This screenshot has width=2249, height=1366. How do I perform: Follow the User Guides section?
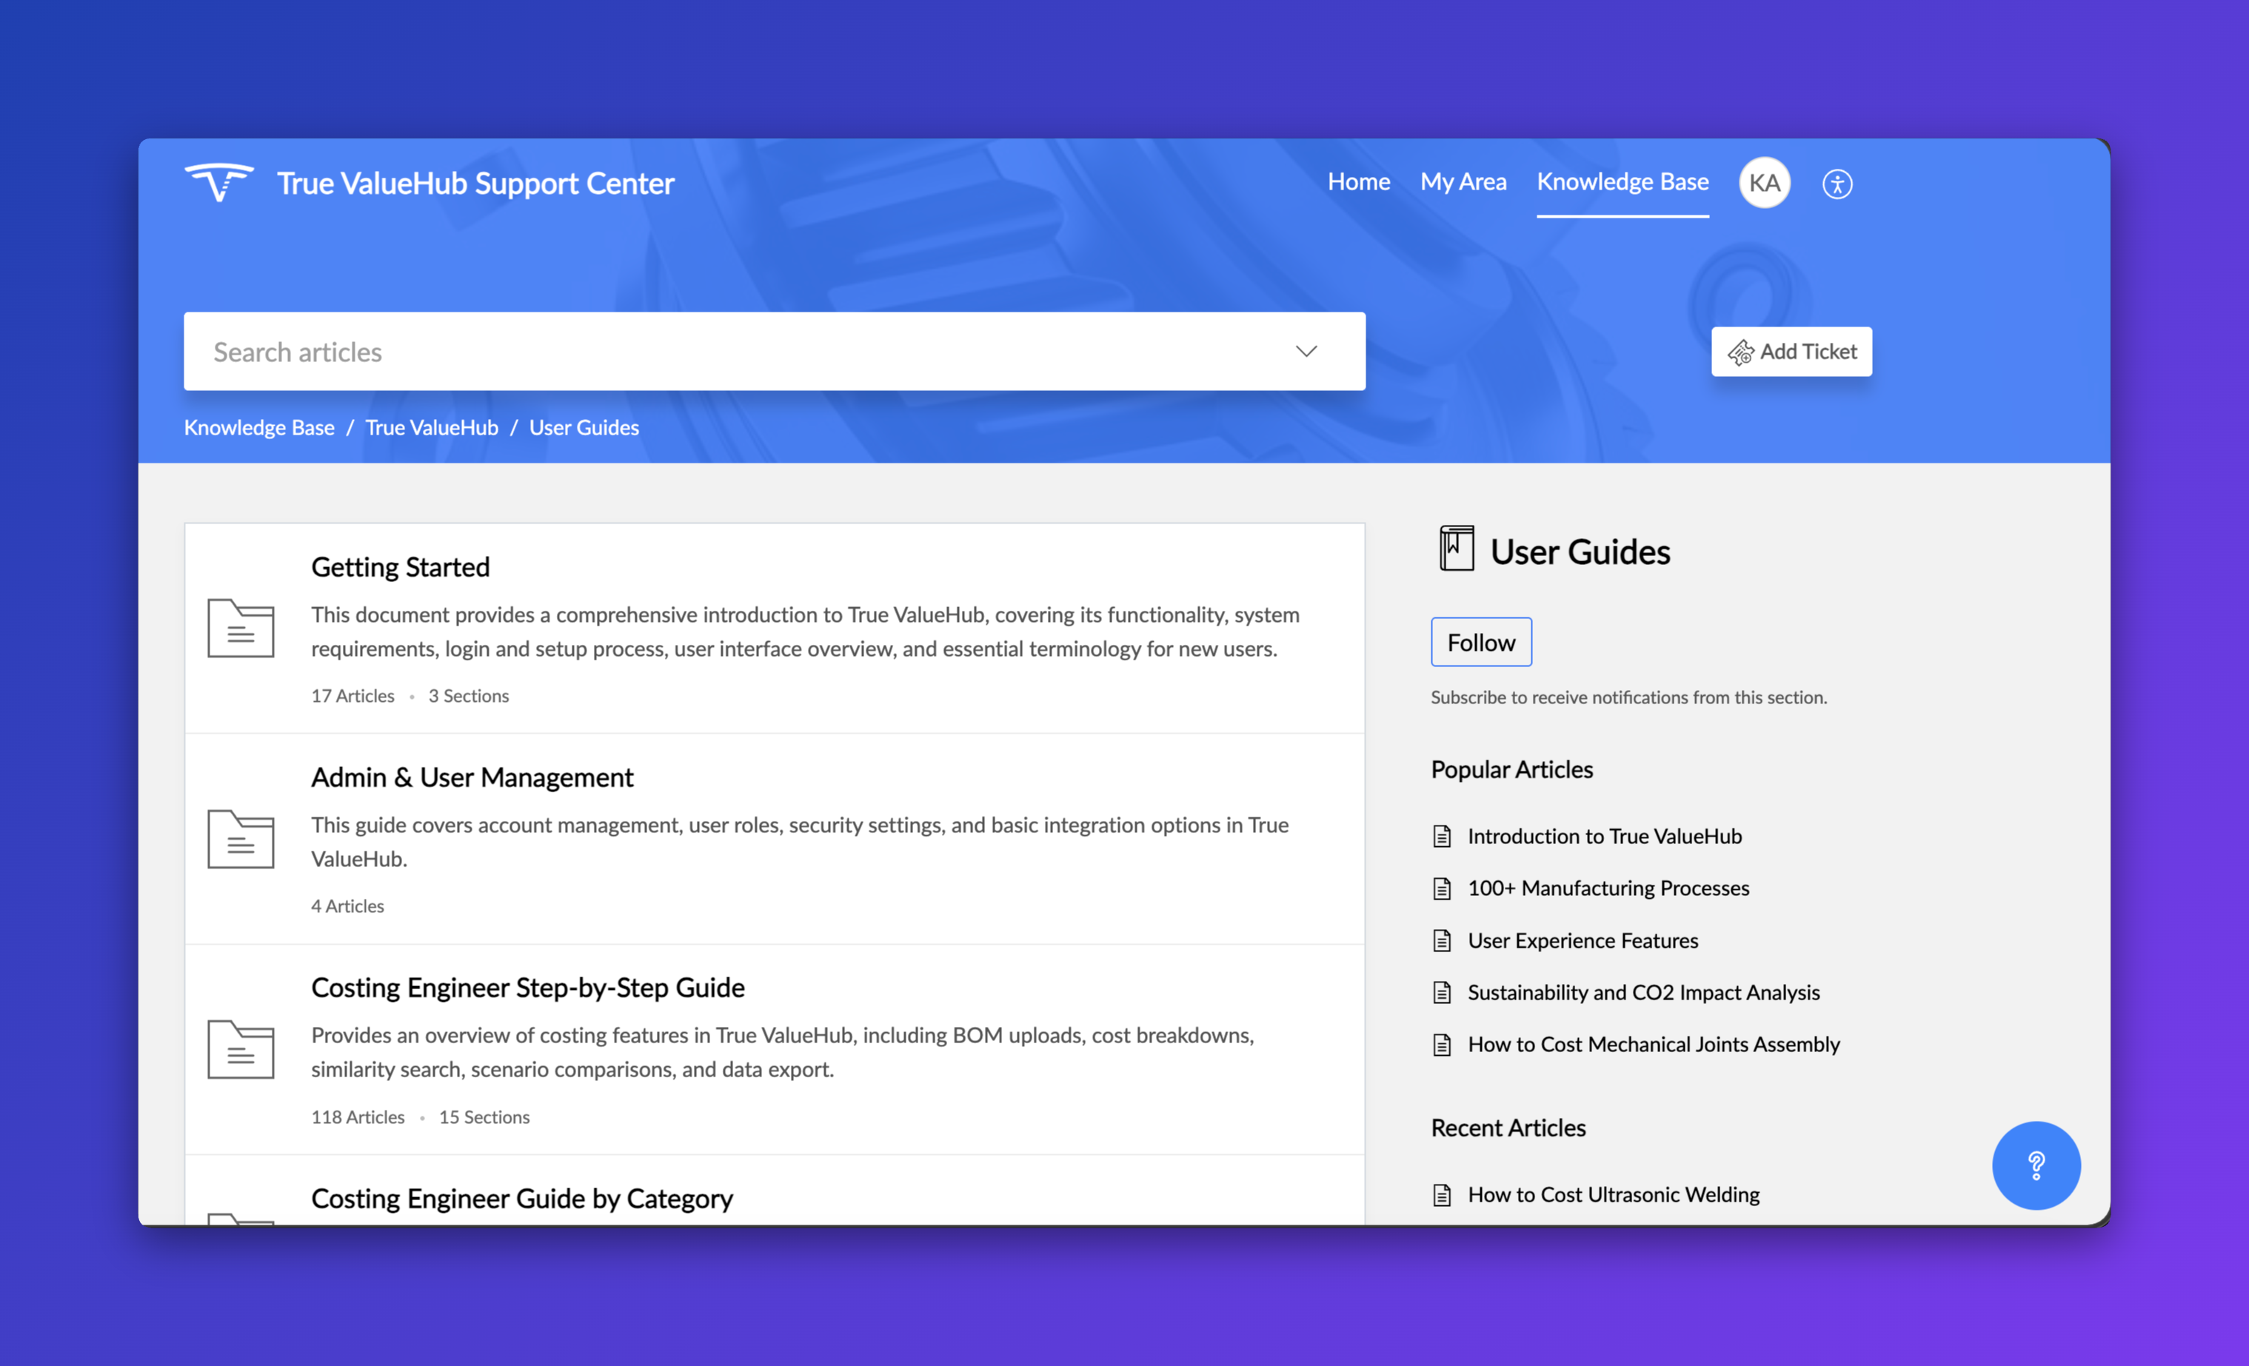(x=1480, y=643)
